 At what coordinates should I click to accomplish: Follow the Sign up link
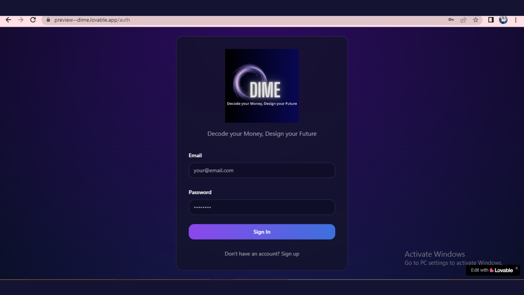[x=290, y=254]
